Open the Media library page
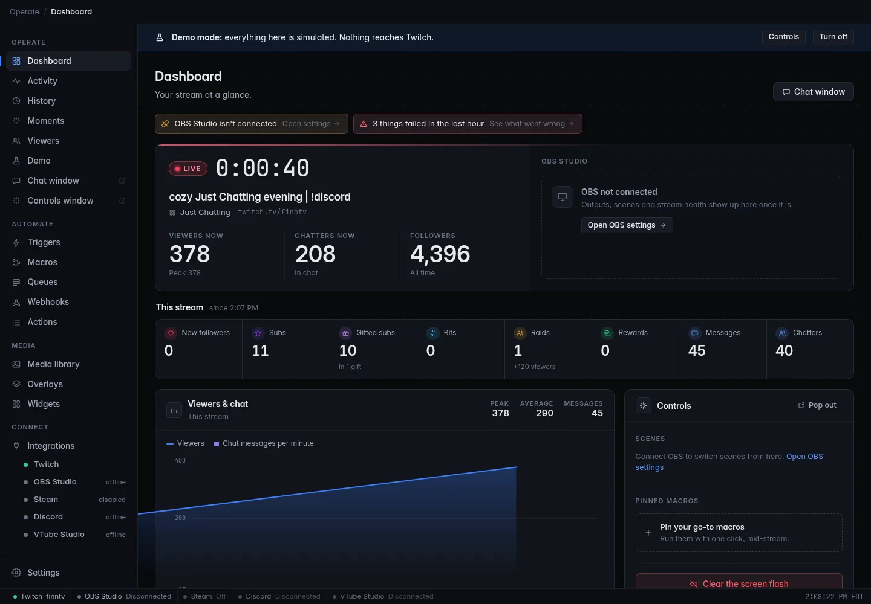This screenshot has height=604, width=871. (x=68, y=364)
